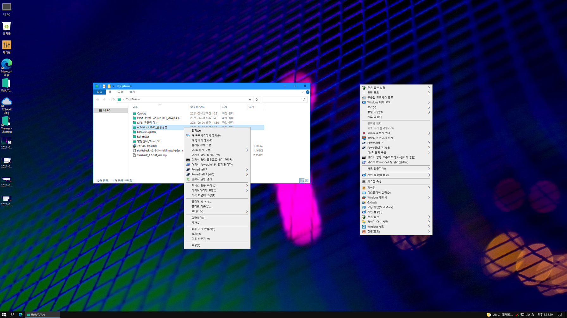Choose 새 프로세스에서 열기(P)
The width and height of the screenshot is (567, 318).
tap(217, 136)
